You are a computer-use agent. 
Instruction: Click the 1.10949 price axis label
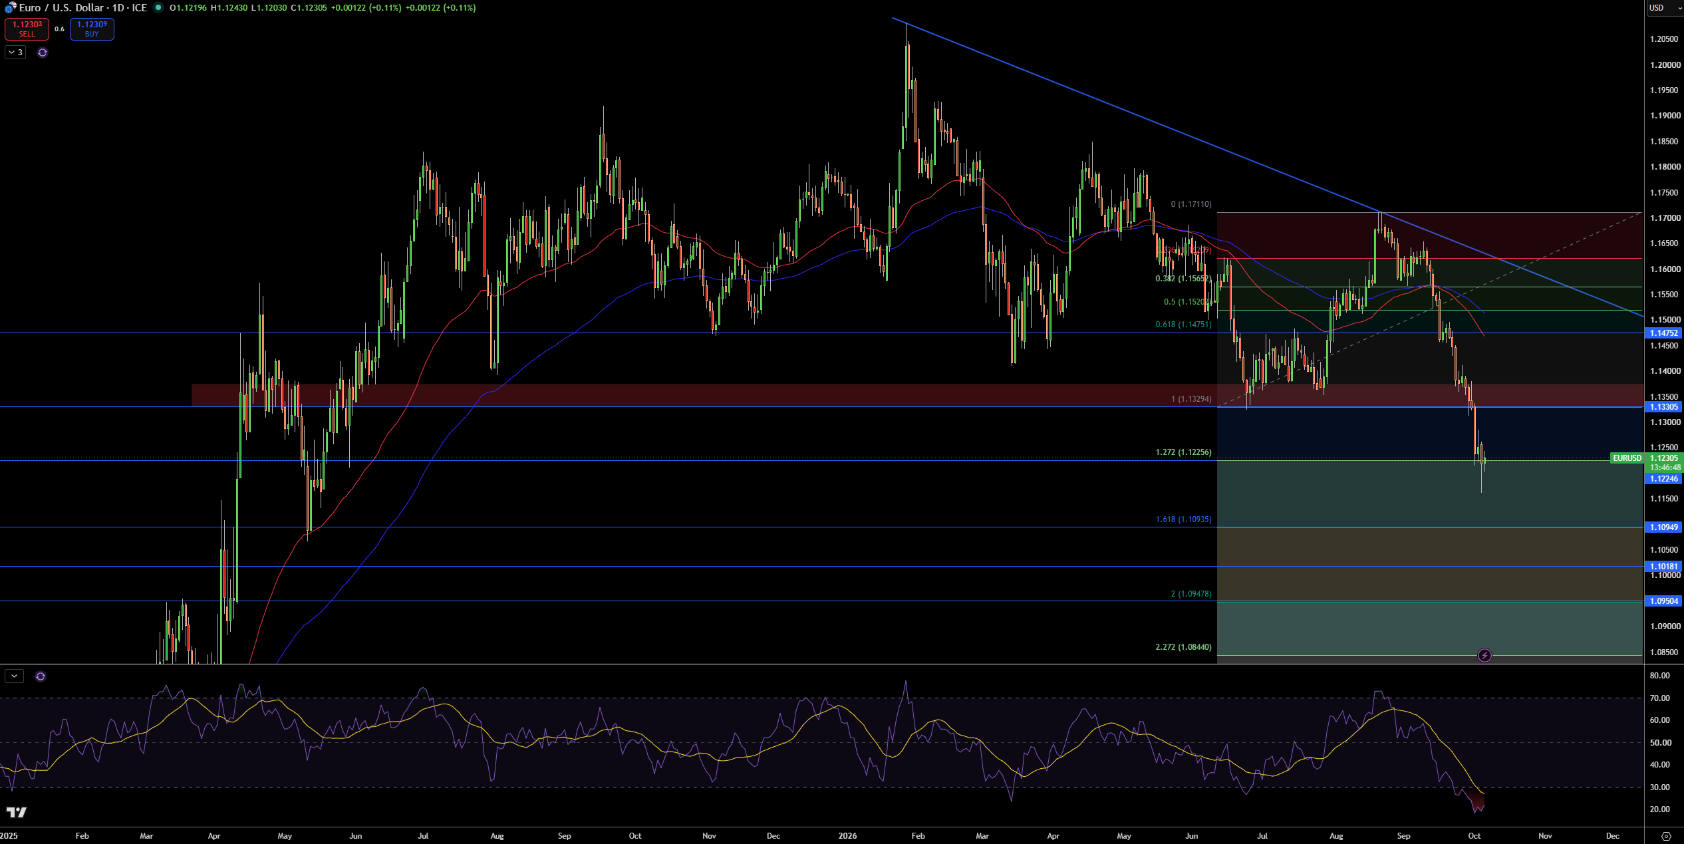pos(1663,527)
